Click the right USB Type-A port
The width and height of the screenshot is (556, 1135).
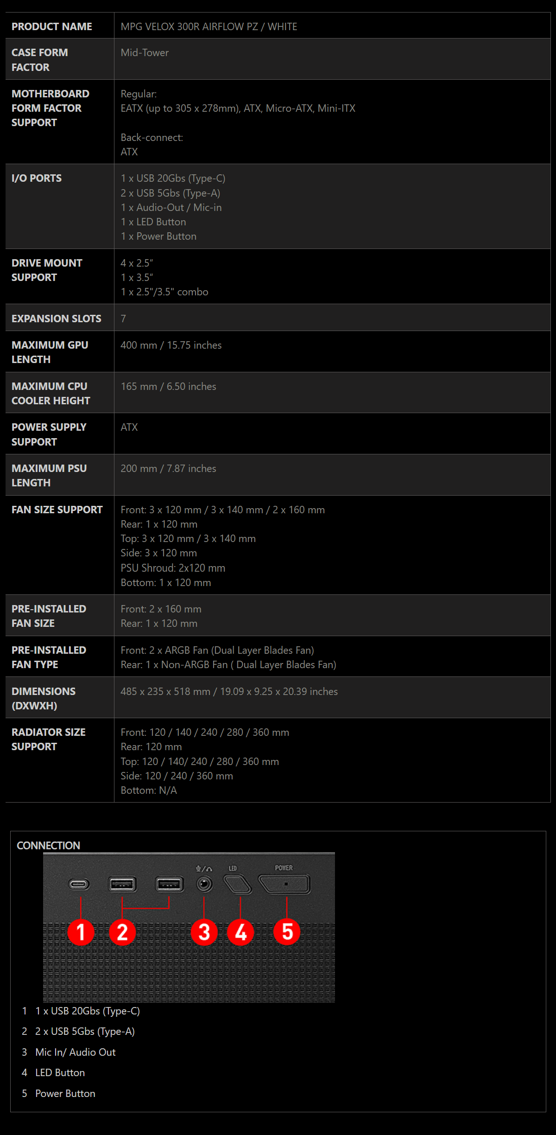(x=169, y=884)
